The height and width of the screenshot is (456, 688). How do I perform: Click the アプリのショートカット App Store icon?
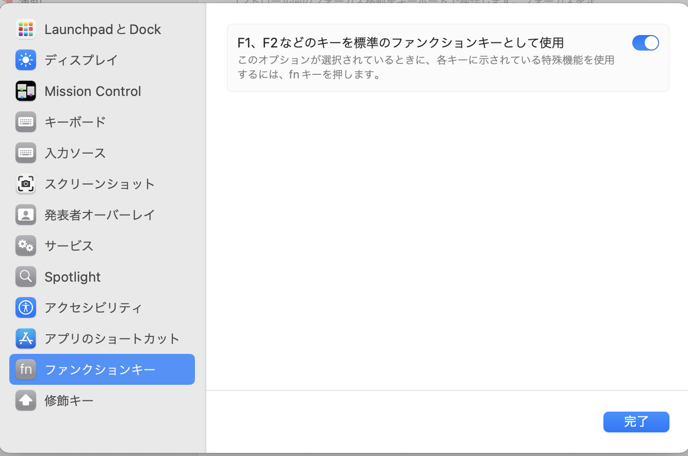point(25,339)
